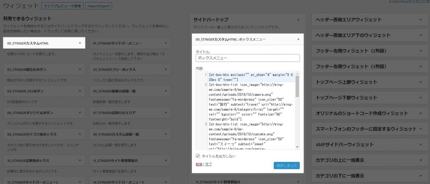This screenshot has width=430, height=184.
Task: Click the code editor scroll-down arrow
Action: [297, 147]
